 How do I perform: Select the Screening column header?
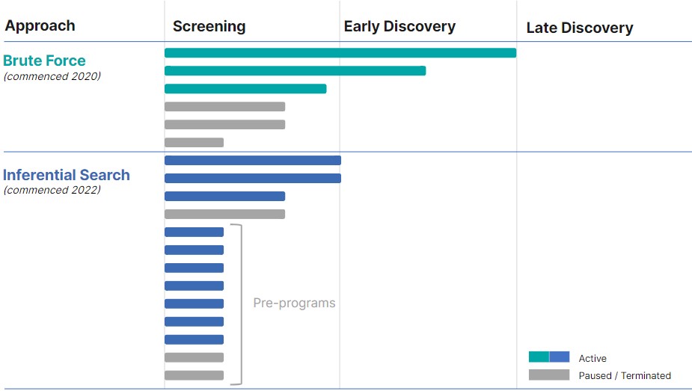point(209,26)
